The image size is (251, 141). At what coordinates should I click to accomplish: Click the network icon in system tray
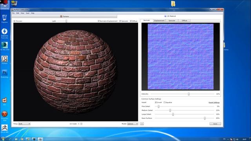pyautogui.click(x=235, y=139)
